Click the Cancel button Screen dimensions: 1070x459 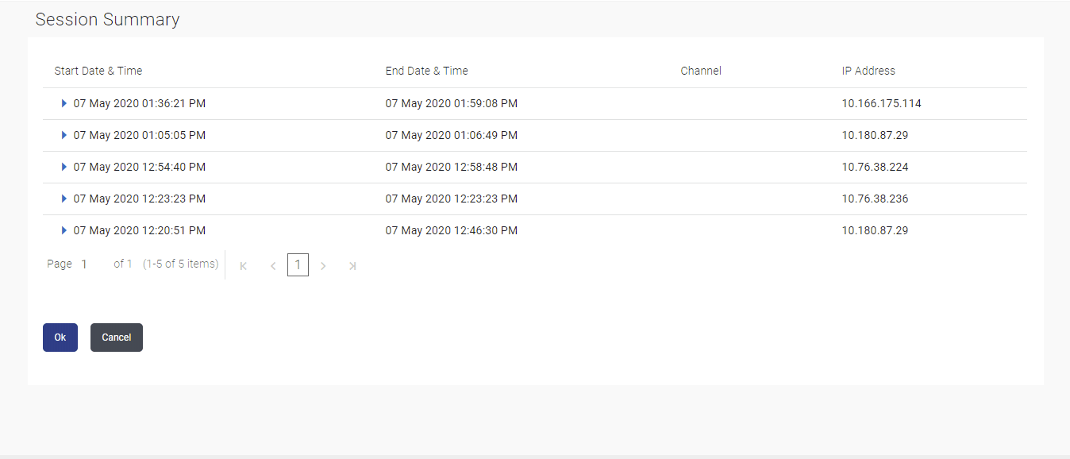117,337
